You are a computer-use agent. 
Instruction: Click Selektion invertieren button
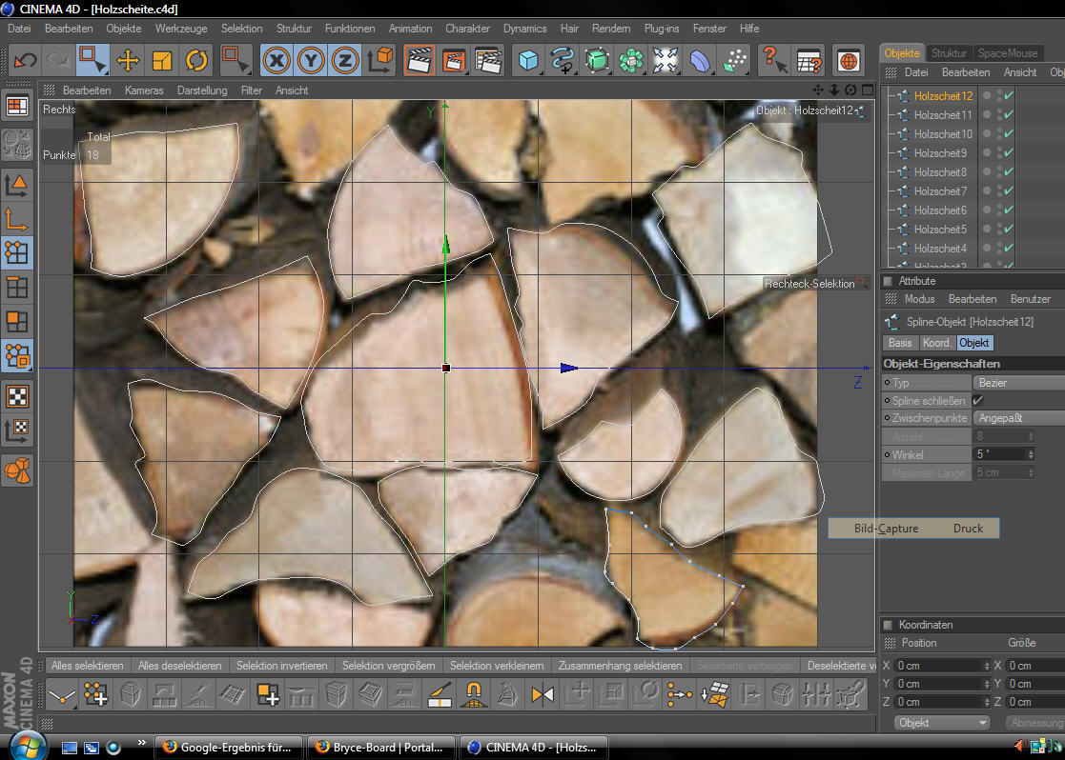[x=281, y=666]
